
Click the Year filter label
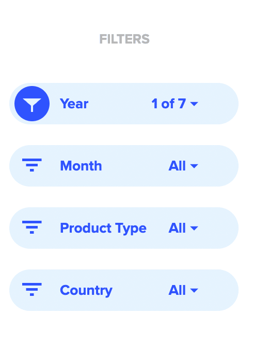click(x=74, y=104)
